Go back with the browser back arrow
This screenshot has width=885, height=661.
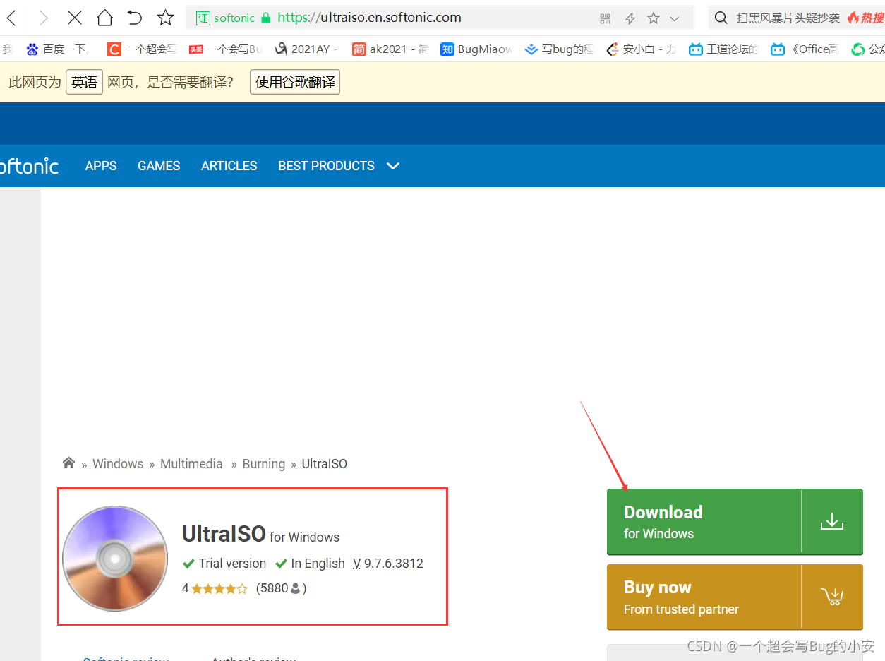[12, 18]
